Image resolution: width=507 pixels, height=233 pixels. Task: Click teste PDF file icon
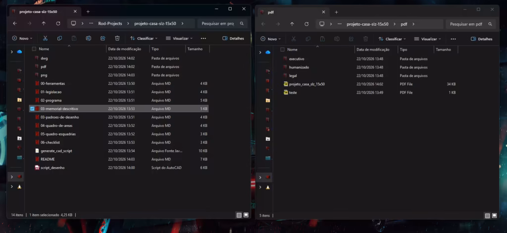click(x=286, y=93)
